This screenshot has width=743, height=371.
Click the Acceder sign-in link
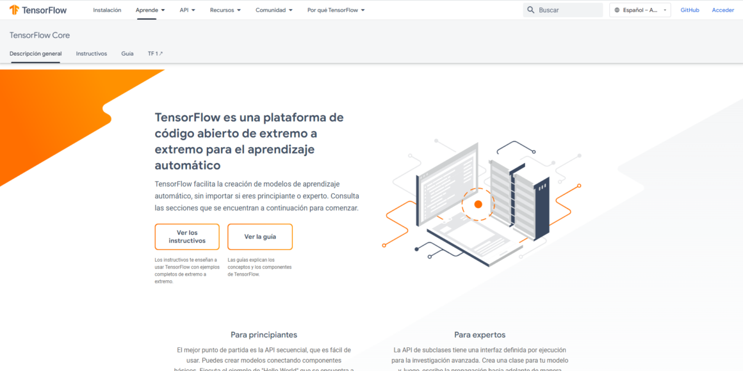(723, 10)
